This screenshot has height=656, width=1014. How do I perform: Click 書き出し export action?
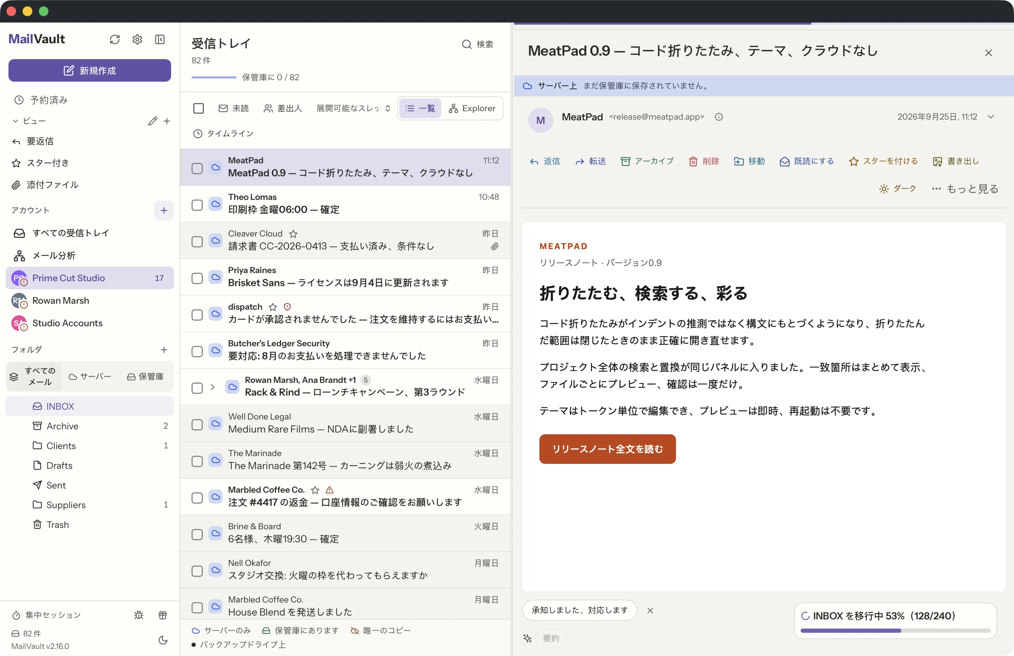956,162
